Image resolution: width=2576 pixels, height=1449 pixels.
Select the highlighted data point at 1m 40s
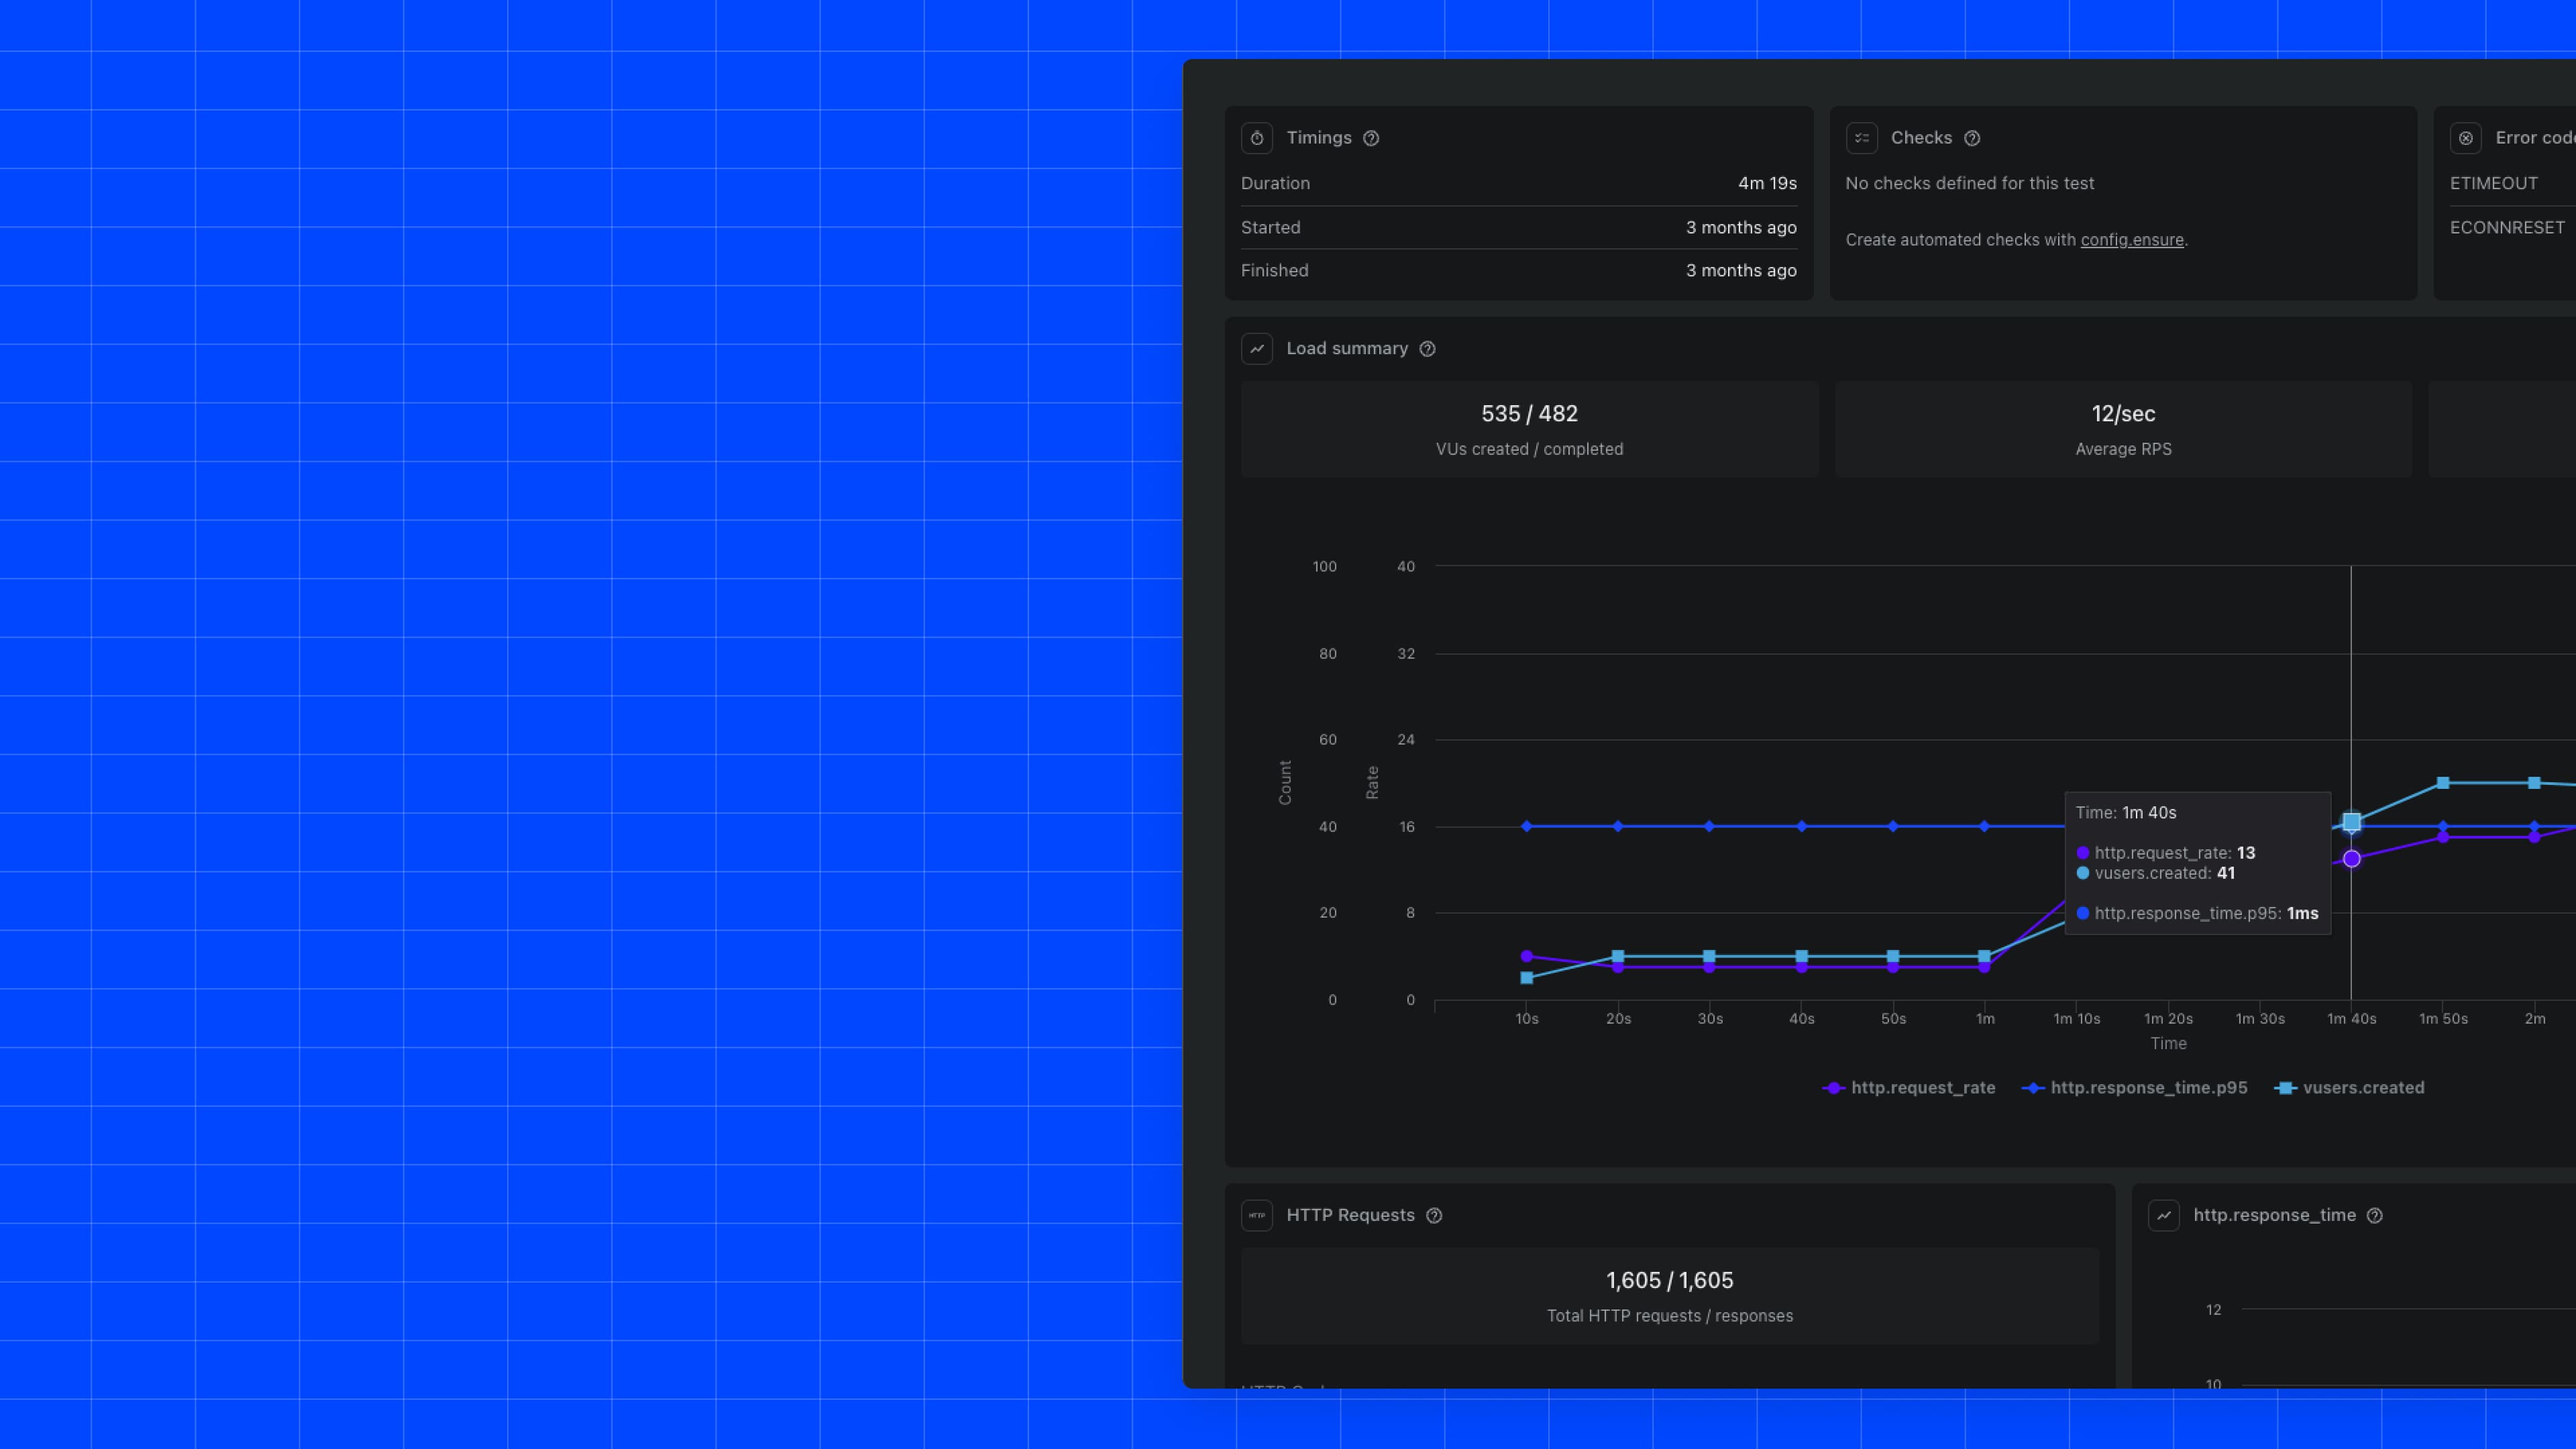2351,821
